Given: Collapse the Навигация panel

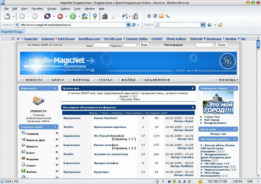Looking at the screenshot, I should tap(55, 88).
